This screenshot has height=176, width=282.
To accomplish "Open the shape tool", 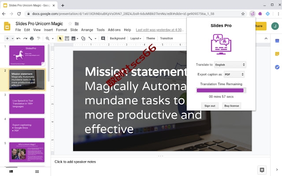I will [x=83, y=38].
